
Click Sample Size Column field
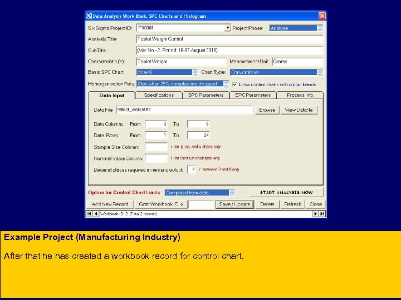tap(156, 147)
